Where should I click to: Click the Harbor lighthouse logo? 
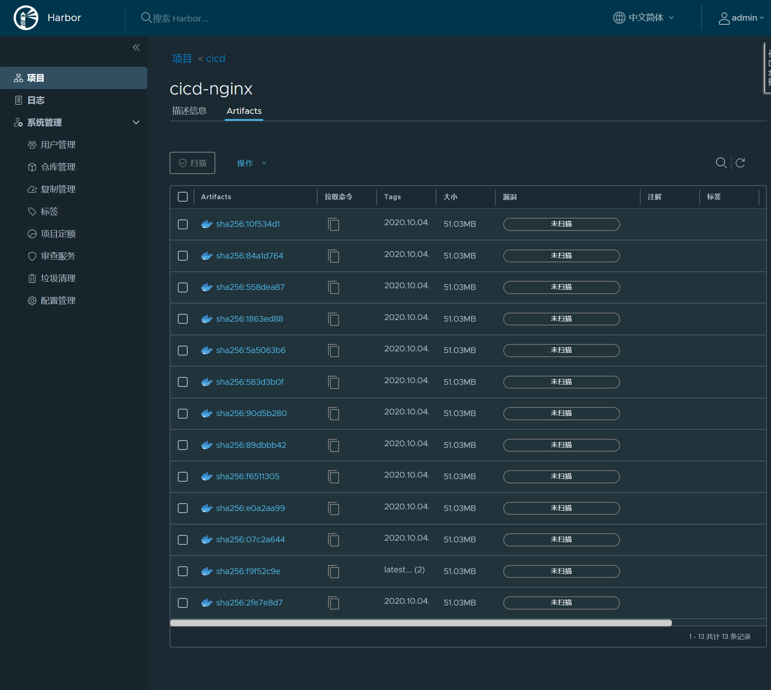26,18
